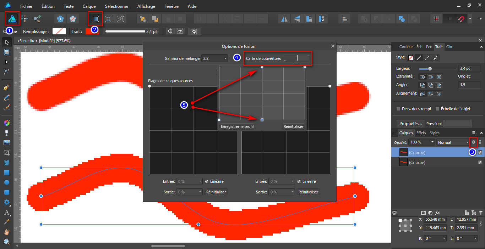This screenshot has height=249, width=485.
Task: Select the Crop tool
Action: 6,153
